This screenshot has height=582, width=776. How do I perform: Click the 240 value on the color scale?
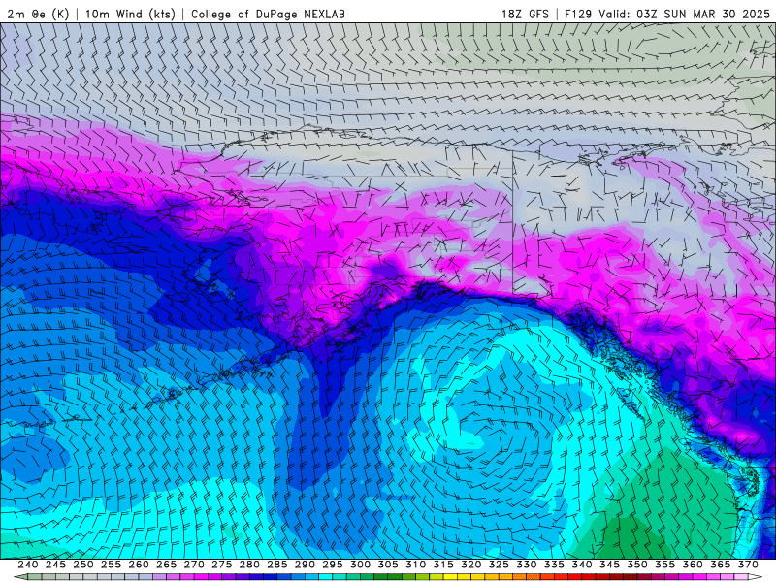click(x=28, y=565)
